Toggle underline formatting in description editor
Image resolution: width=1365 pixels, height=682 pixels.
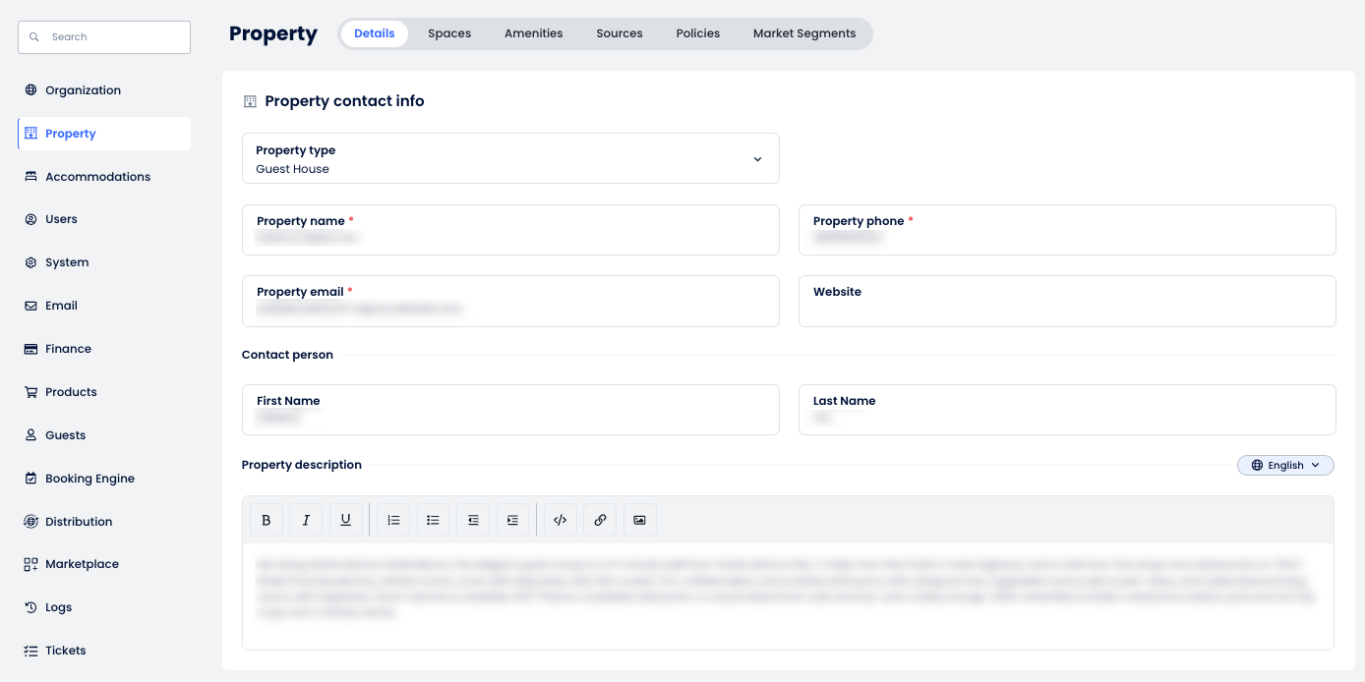point(346,521)
